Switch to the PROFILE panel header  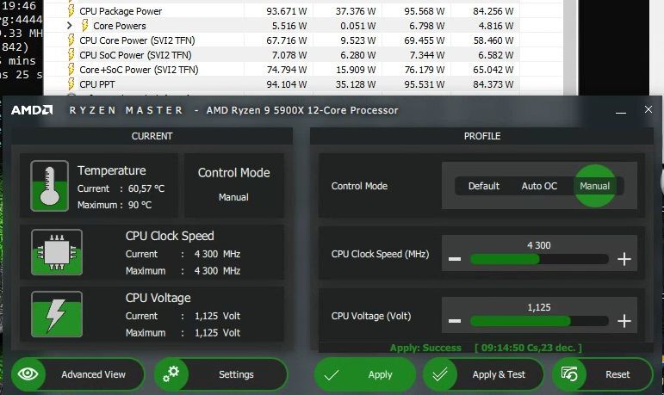[482, 136]
